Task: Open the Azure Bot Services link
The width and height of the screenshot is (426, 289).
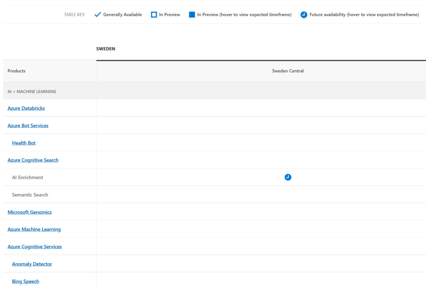Action: point(28,125)
